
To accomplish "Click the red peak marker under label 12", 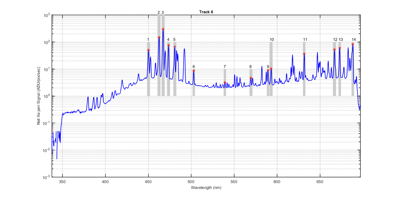I will [334, 49].
